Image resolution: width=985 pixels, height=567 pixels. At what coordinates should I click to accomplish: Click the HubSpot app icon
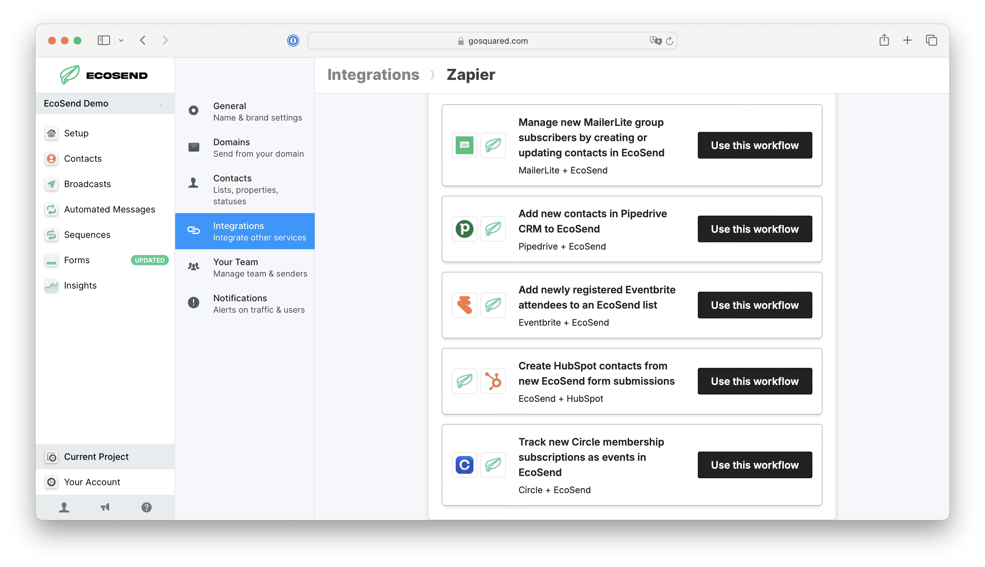click(x=493, y=381)
